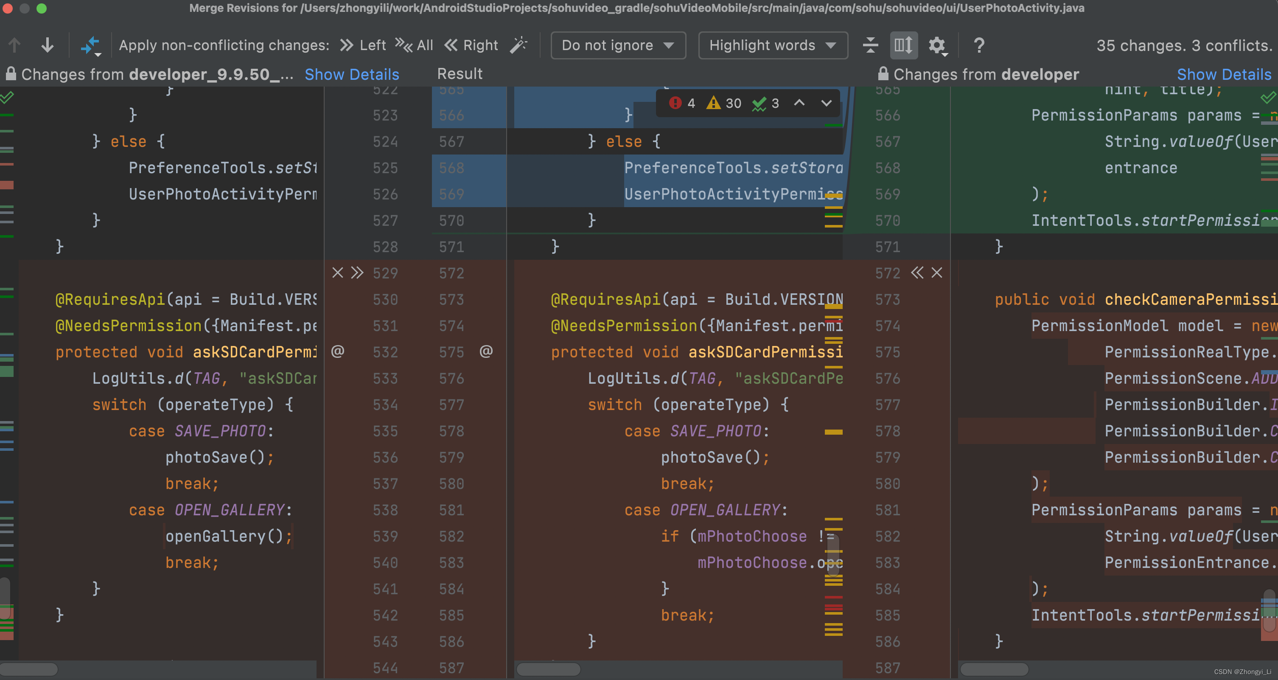1278x680 pixels.
Task: Toggle synchronize scrolling button
Action: pos(903,45)
